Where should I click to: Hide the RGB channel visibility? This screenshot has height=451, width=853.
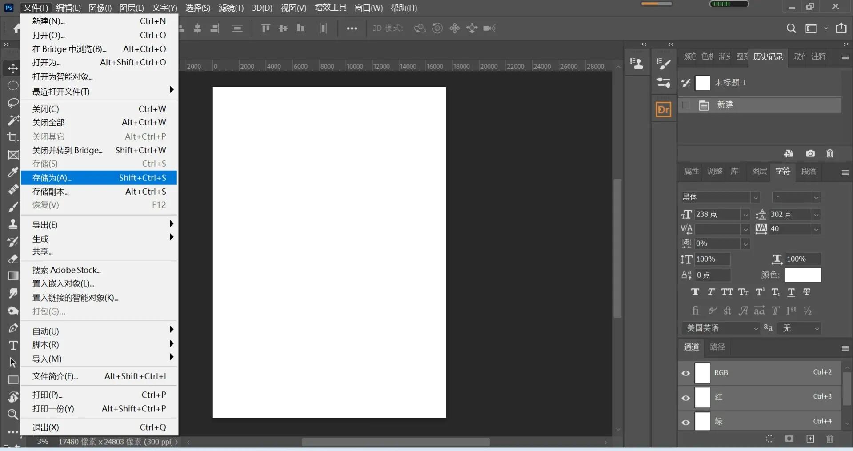click(686, 373)
